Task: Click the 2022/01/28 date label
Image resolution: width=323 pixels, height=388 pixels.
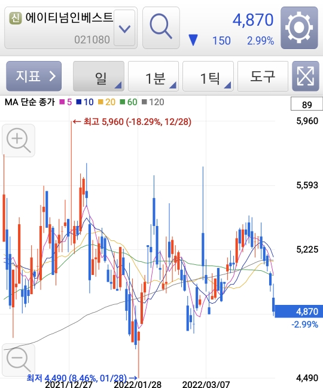Action: (x=138, y=384)
